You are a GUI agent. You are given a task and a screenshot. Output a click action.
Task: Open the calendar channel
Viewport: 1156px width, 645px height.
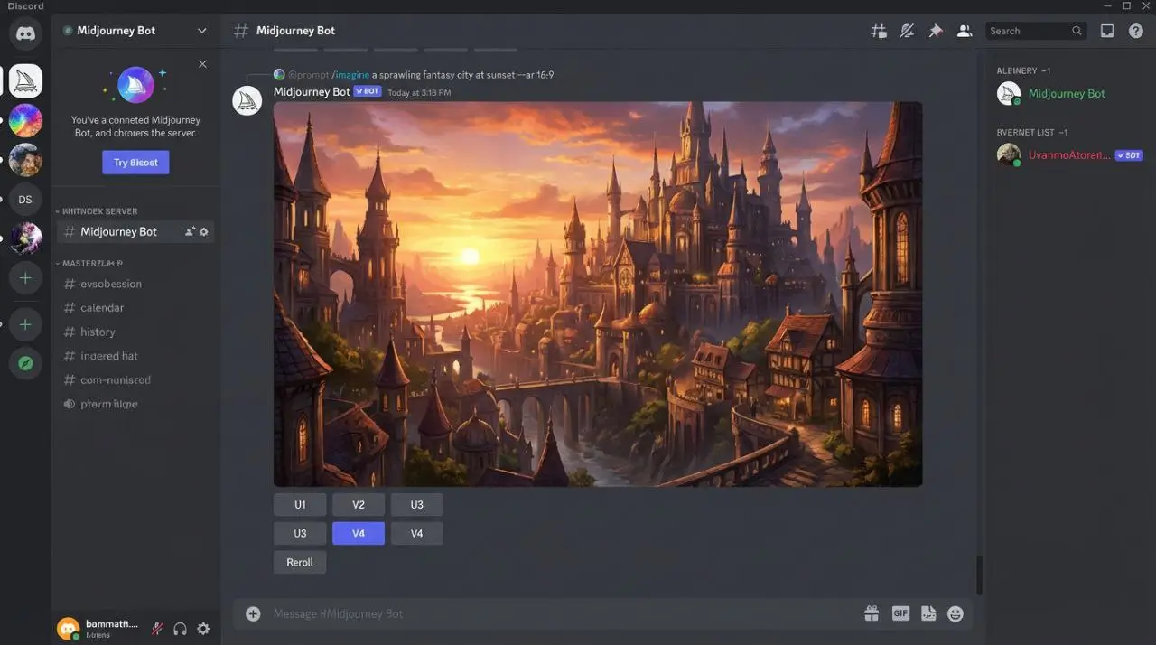click(x=102, y=308)
